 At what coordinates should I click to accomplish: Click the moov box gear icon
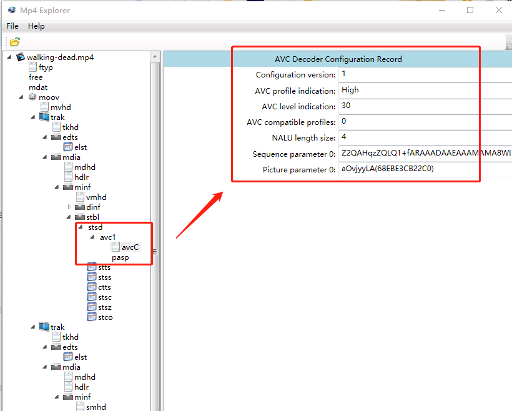point(32,97)
